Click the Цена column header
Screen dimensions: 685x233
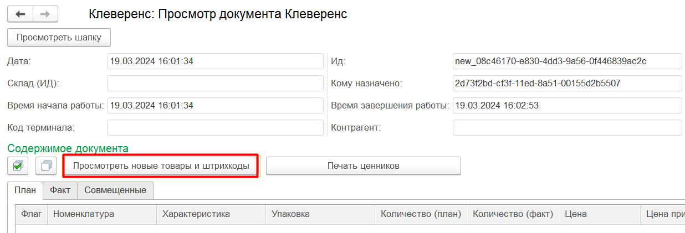tap(600, 214)
